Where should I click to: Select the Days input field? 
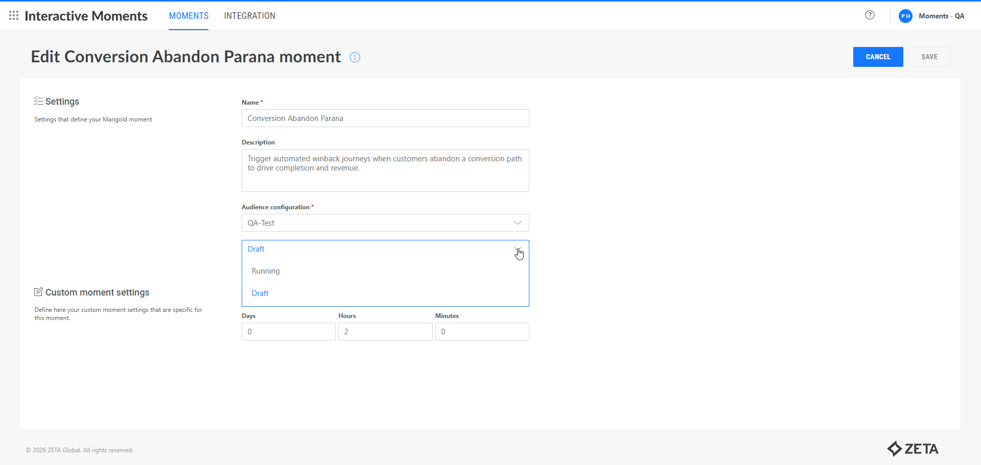point(288,332)
